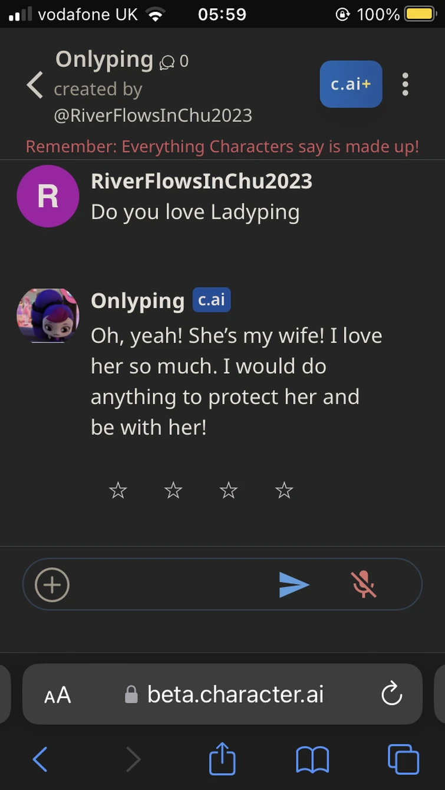Screen dimensions: 445x790
Task: Tap the beta.character.ai address bar
Action: pos(223,694)
